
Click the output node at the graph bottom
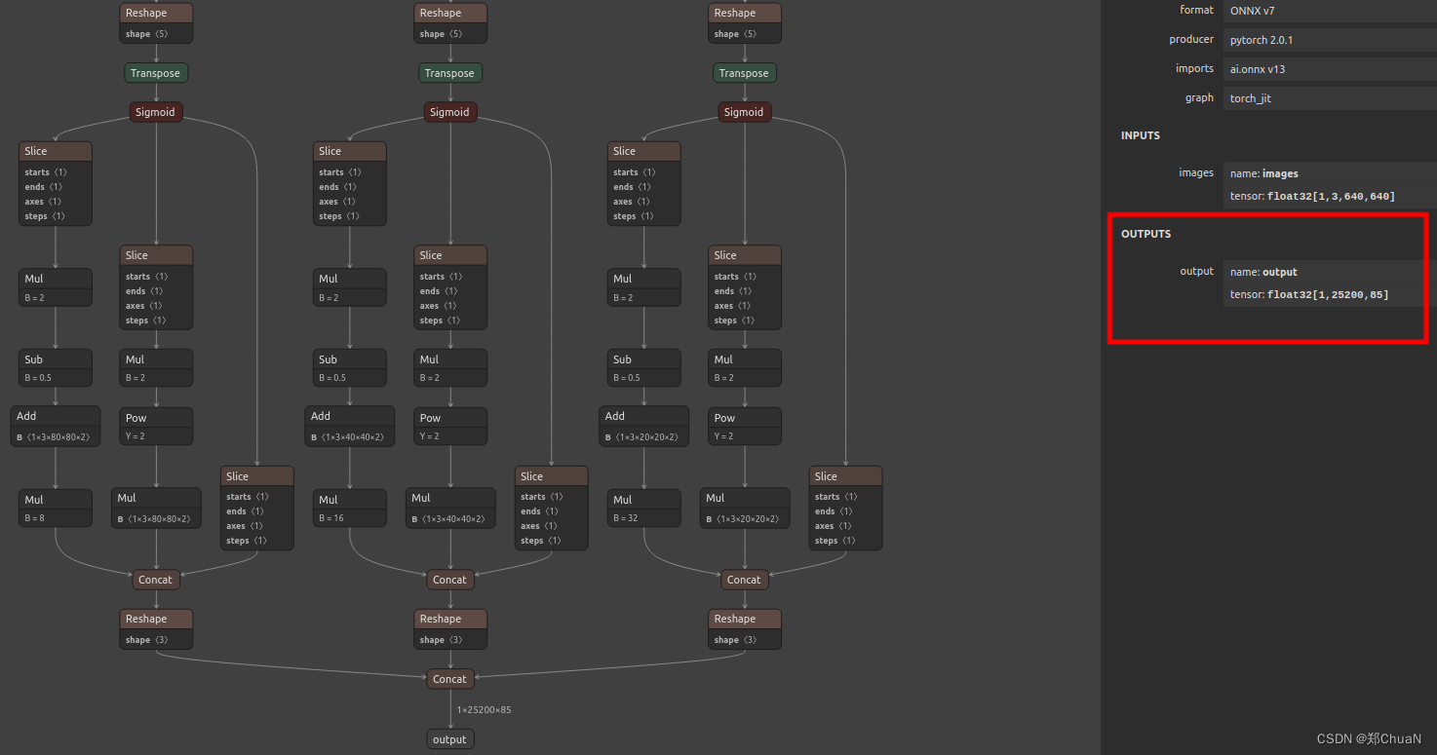click(449, 739)
